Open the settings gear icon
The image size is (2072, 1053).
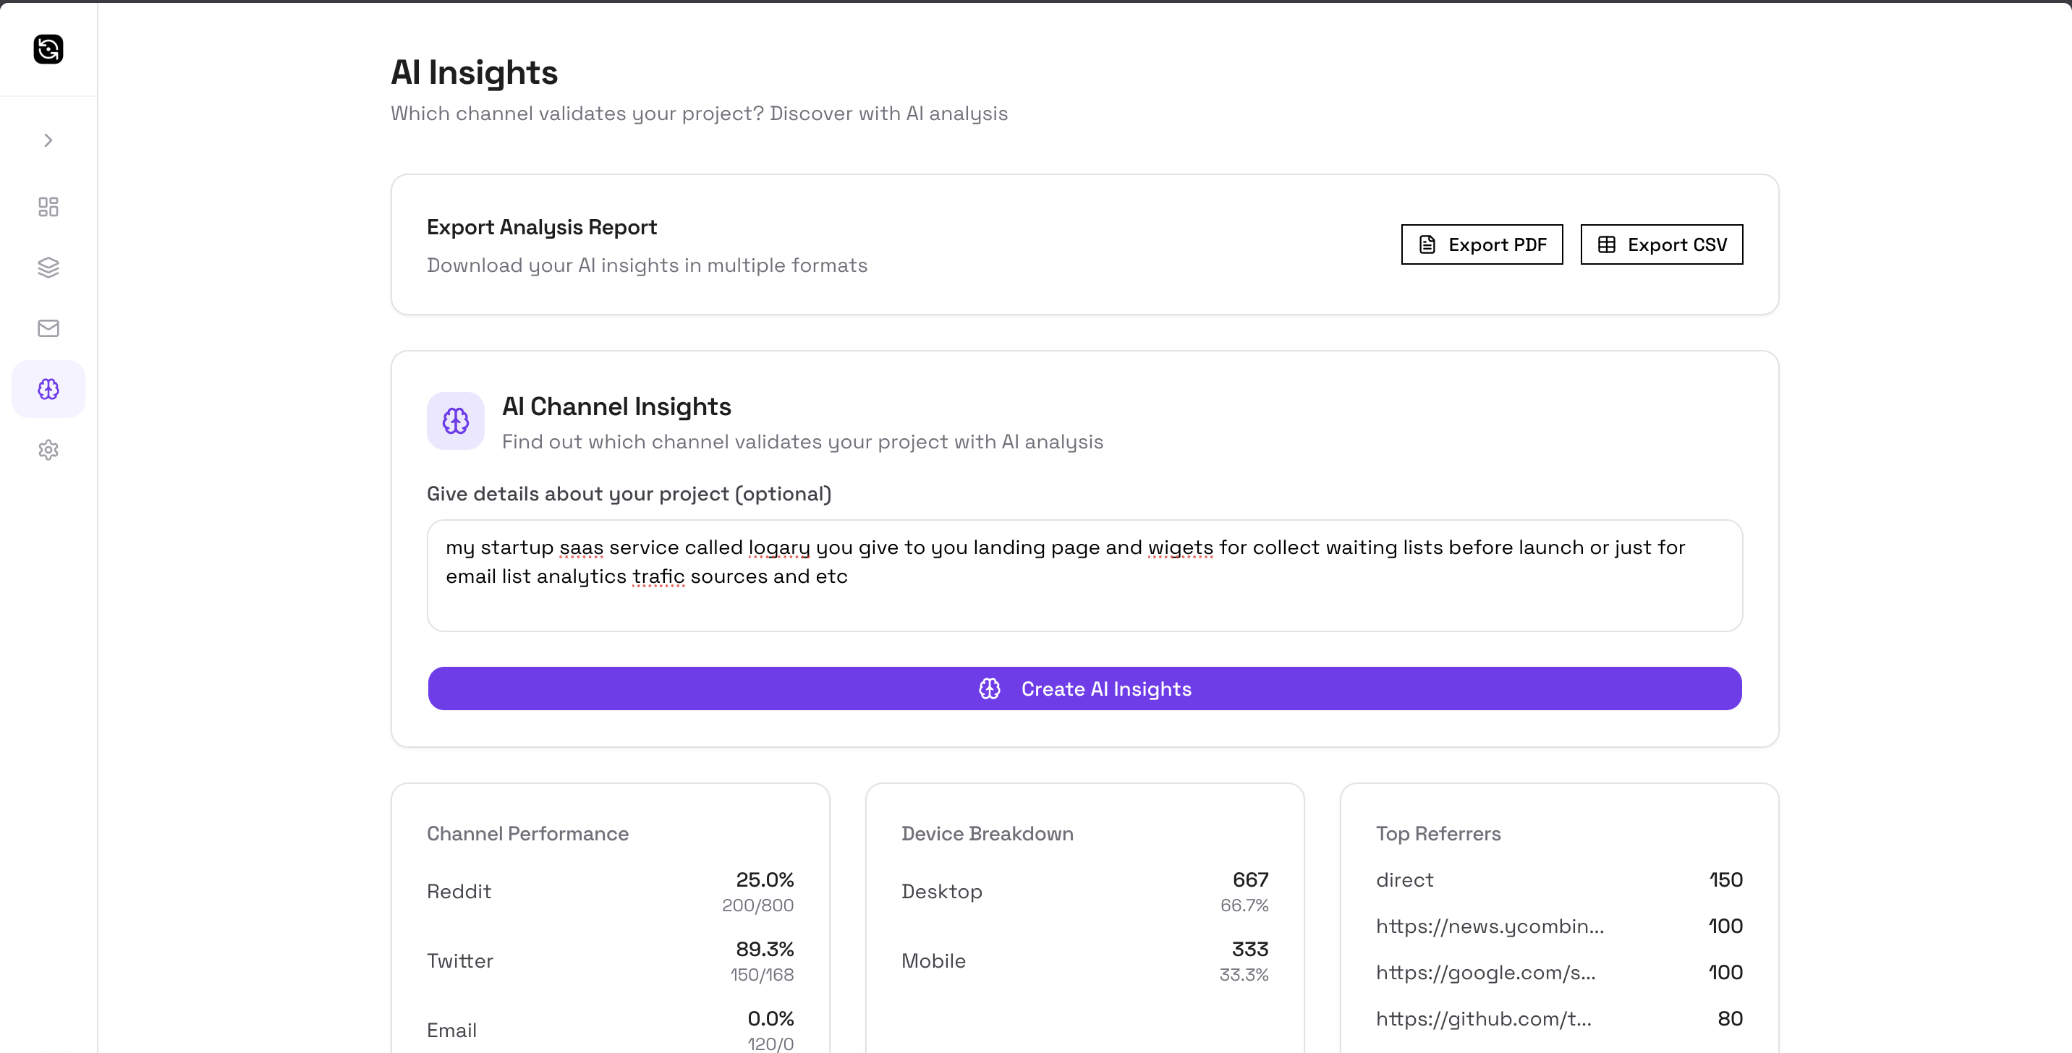pyautogui.click(x=48, y=449)
